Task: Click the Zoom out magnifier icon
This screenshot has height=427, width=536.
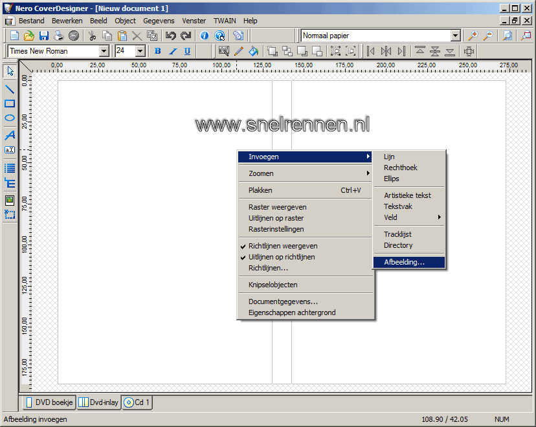Action: pos(488,36)
